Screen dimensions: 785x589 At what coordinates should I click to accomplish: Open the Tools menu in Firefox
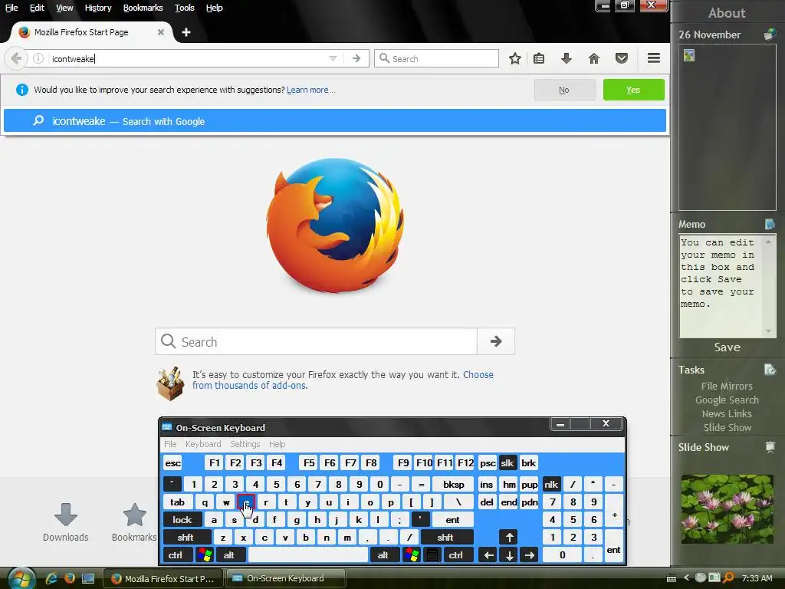184,8
